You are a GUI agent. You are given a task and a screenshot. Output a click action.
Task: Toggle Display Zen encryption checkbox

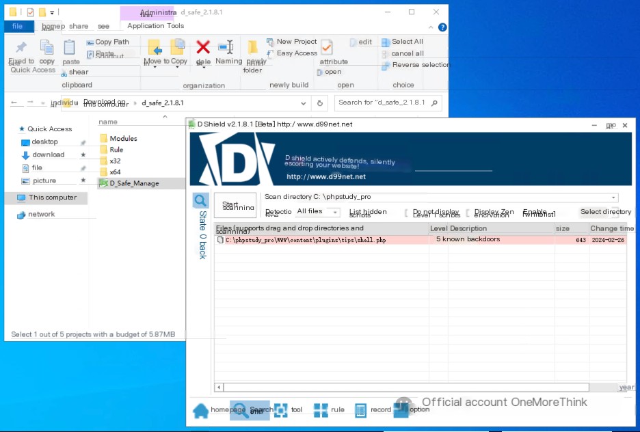[x=468, y=213]
